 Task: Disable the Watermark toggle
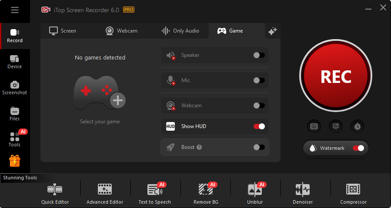(x=358, y=148)
